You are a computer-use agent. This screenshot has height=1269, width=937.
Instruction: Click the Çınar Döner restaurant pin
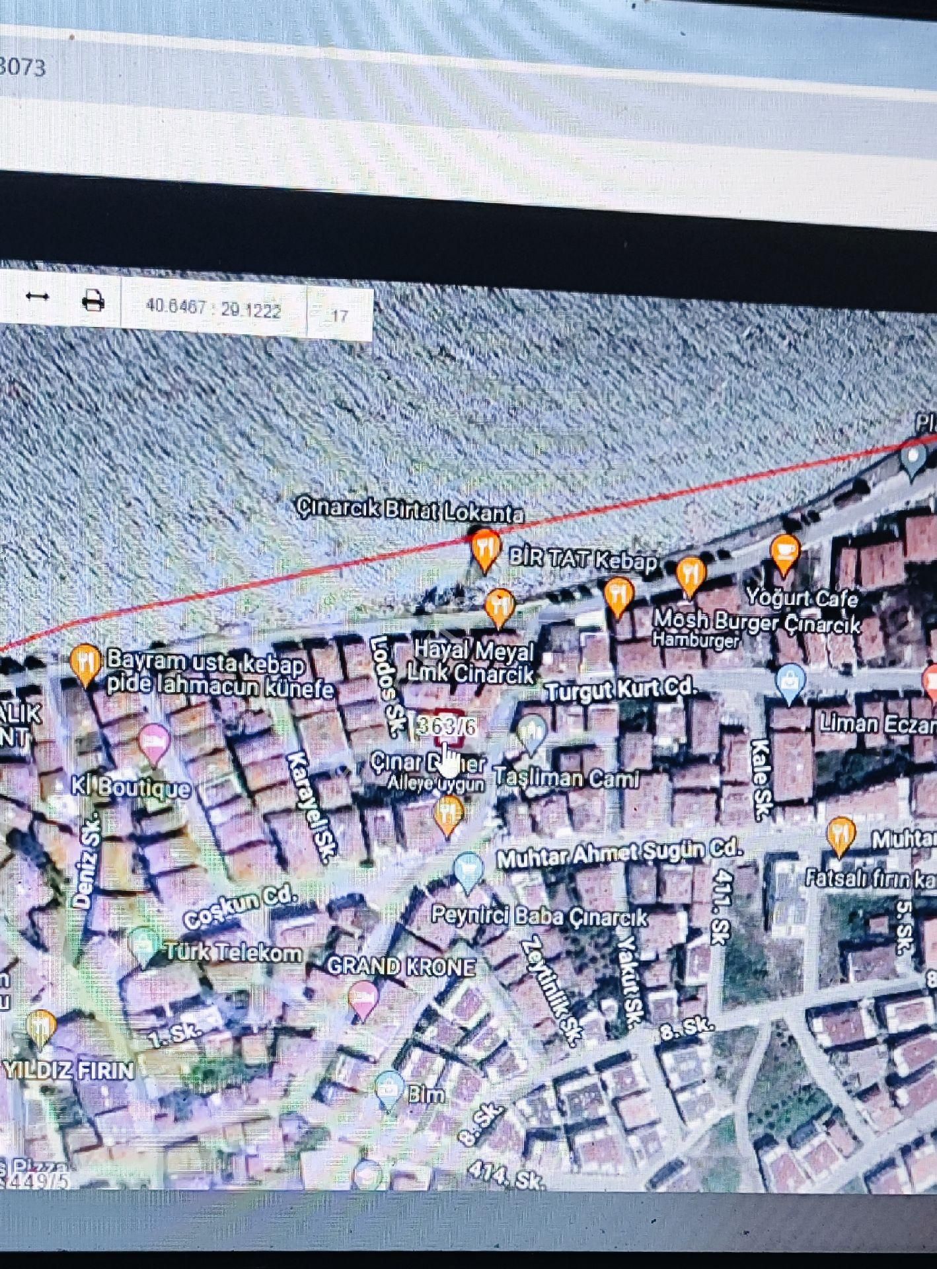449,816
